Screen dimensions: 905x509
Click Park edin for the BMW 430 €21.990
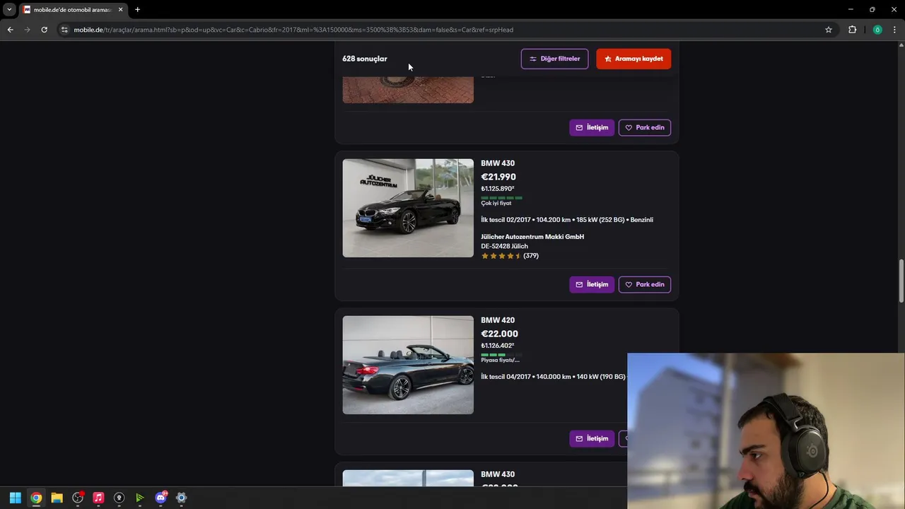pos(645,284)
